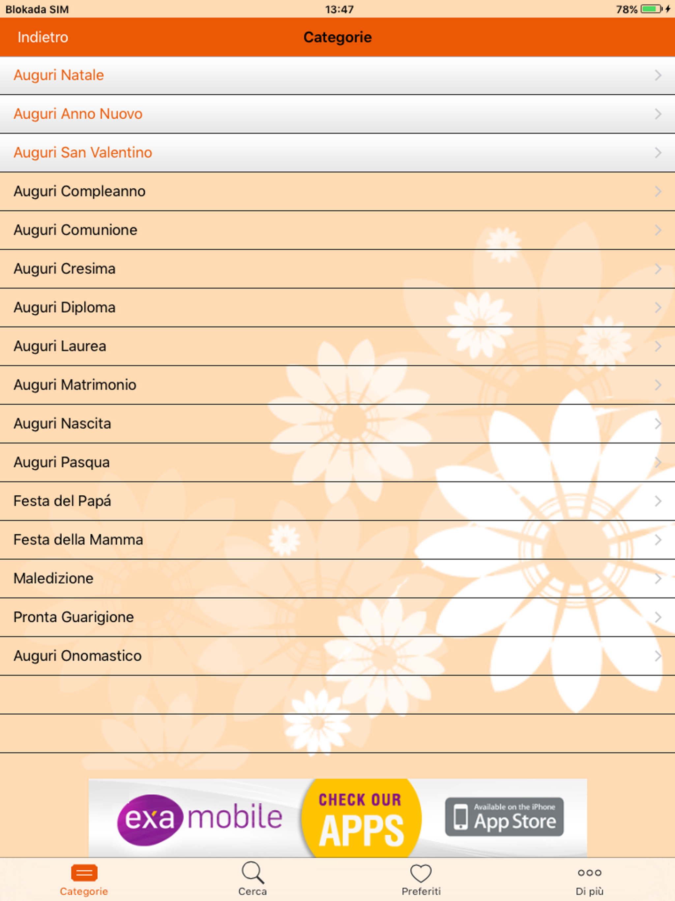Image resolution: width=675 pixels, height=901 pixels.
Task: Tap the battery indicator in status bar
Action: [651, 9]
